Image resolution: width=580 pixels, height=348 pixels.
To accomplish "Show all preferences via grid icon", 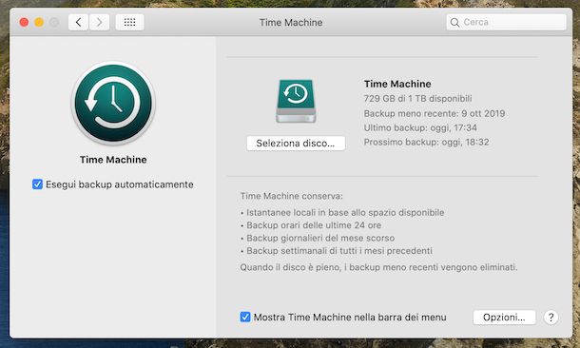I will 129,22.
